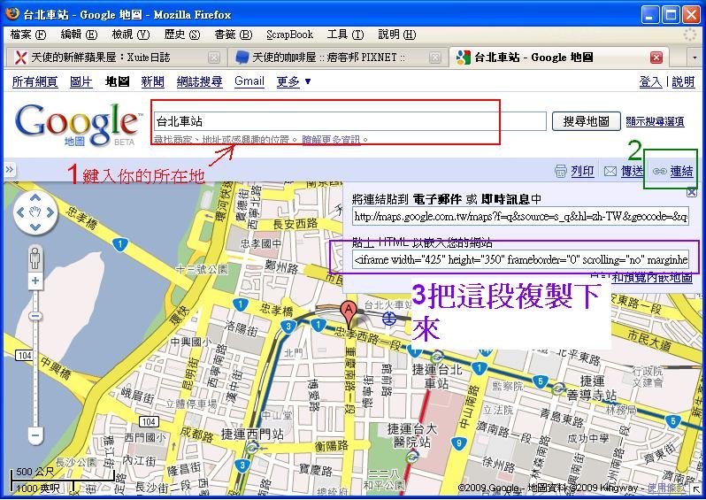
Task: Expand the left panel with the double arrow
Action: [10, 170]
